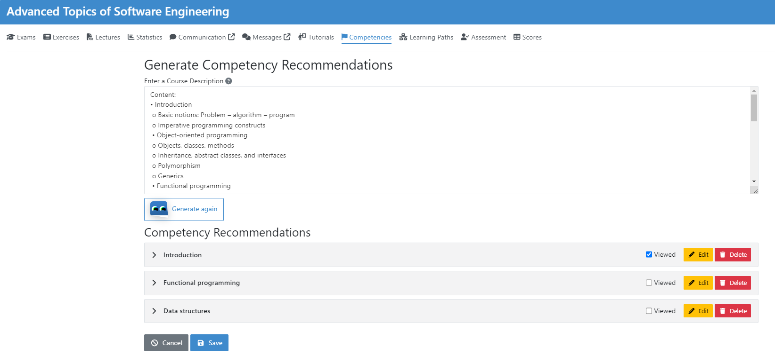Expand the Introduction competency recommendation
Image resolution: width=775 pixels, height=355 pixels.
click(154, 254)
